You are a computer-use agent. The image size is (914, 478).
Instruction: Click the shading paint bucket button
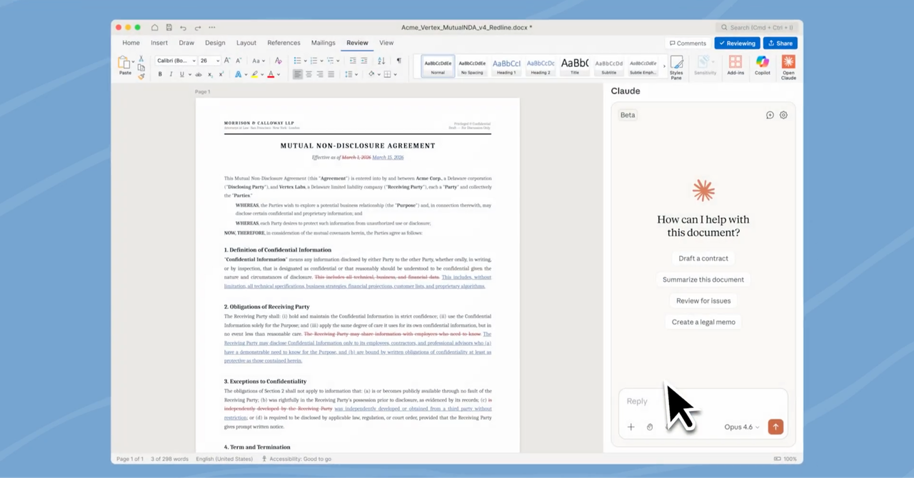pos(371,74)
